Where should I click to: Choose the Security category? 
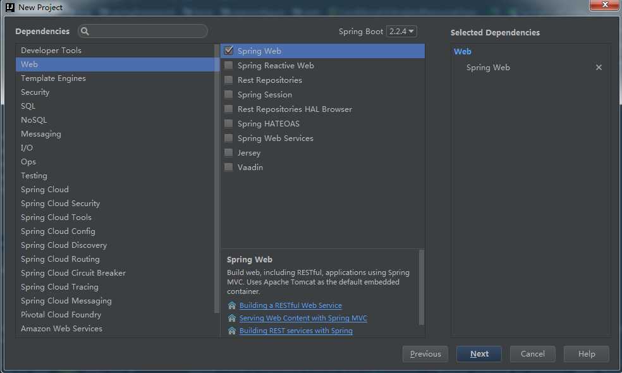click(x=115, y=92)
